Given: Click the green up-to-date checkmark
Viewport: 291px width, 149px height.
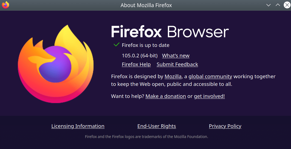Looking at the screenshot, I should pos(116,45).
